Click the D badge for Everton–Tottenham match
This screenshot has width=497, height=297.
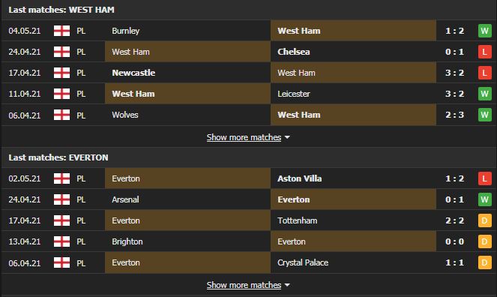(x=485, y=220)
